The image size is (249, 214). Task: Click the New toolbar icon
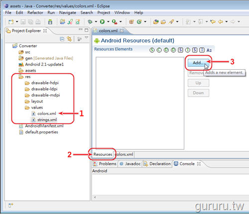coord(11,22)
